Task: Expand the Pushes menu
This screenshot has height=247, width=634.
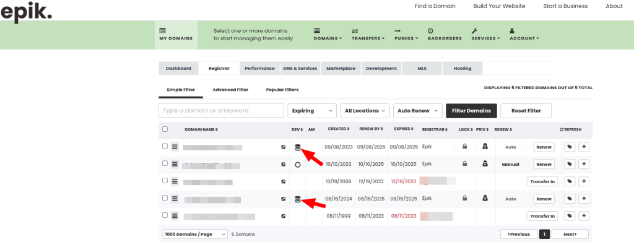Action: pos(406,35)
